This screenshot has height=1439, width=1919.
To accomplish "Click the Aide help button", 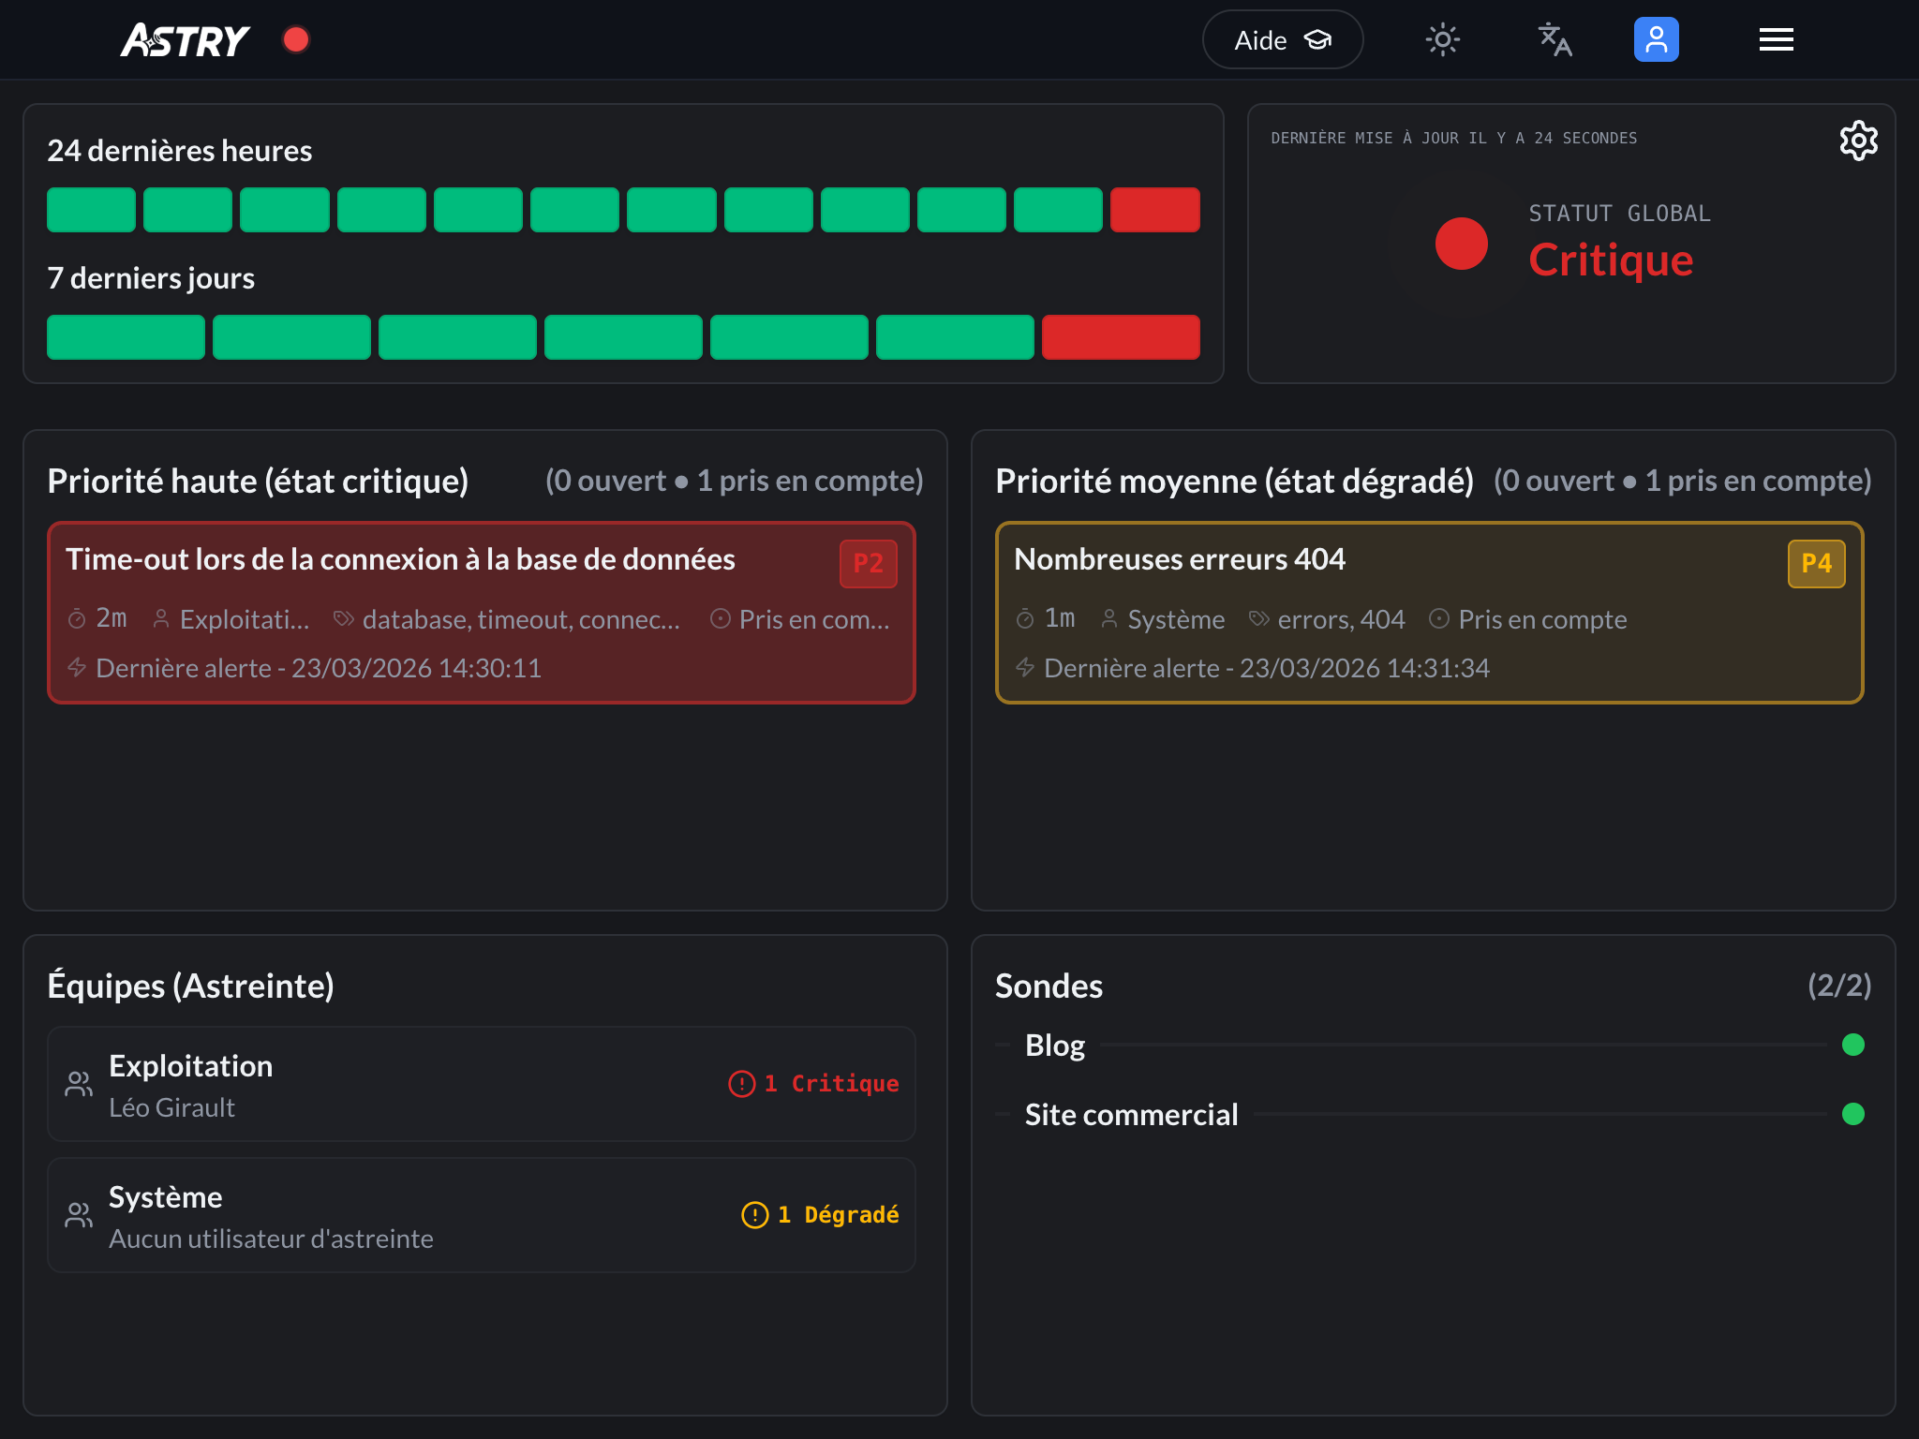I will [x=1282, y=39].
